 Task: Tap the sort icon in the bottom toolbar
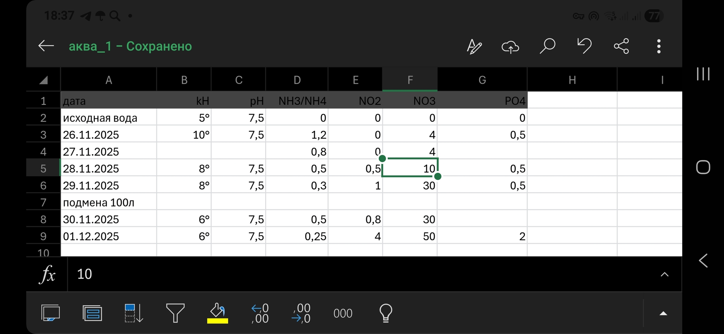[x=133, y=313]
